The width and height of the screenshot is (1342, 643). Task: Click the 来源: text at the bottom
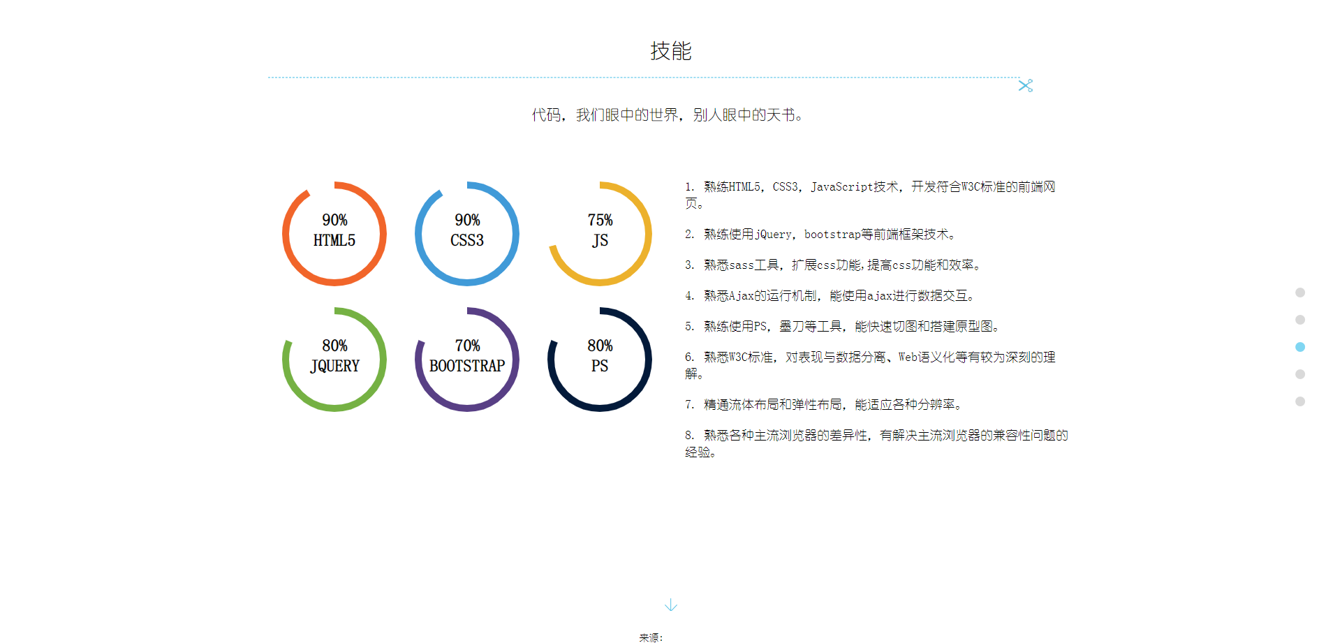click(651, 637)
